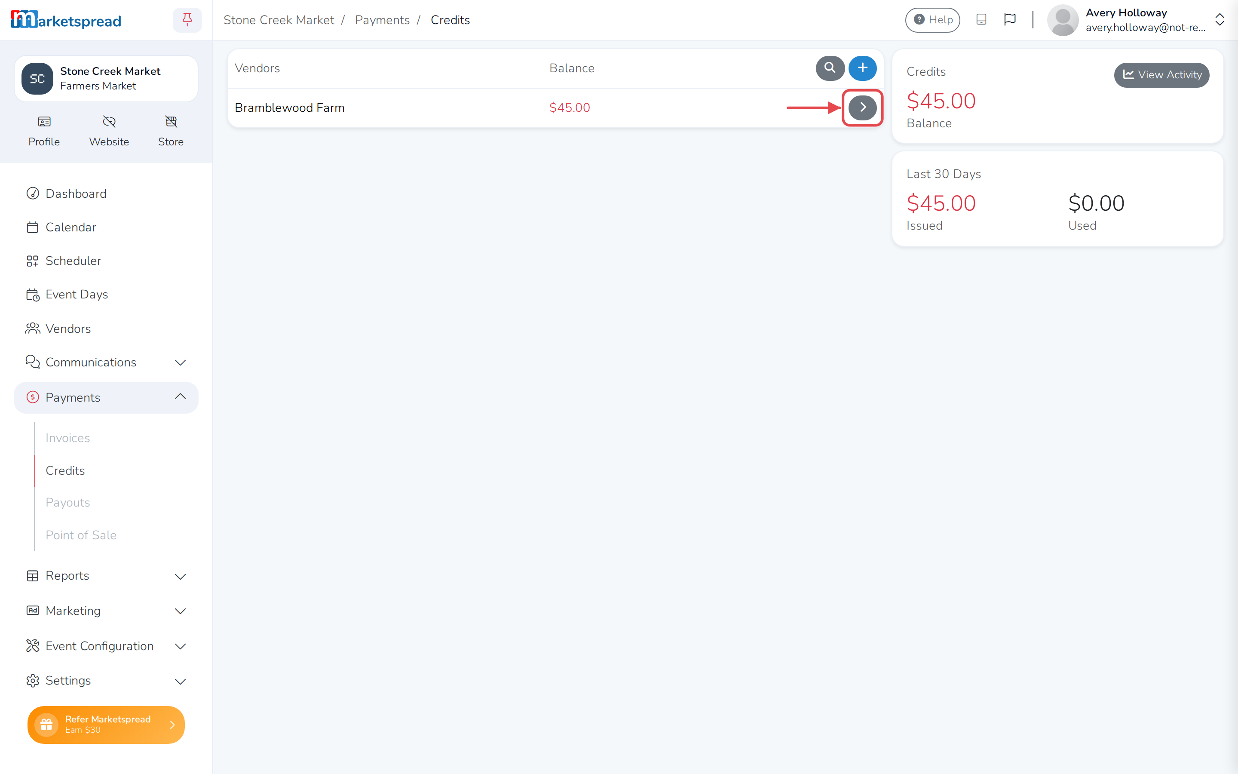The height and width of the screenshot is (774, 1238).
Task: Expand the Reports menu
Action: [x=106, y=576]
